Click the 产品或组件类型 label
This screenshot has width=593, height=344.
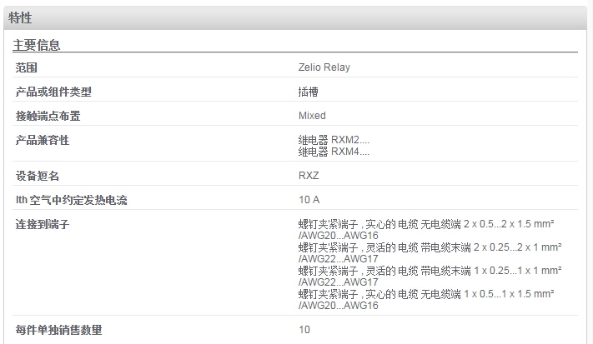(53, 92)
